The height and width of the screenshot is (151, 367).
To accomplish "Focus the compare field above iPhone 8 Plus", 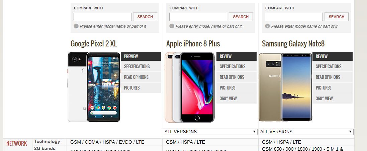I will point(198,17).
